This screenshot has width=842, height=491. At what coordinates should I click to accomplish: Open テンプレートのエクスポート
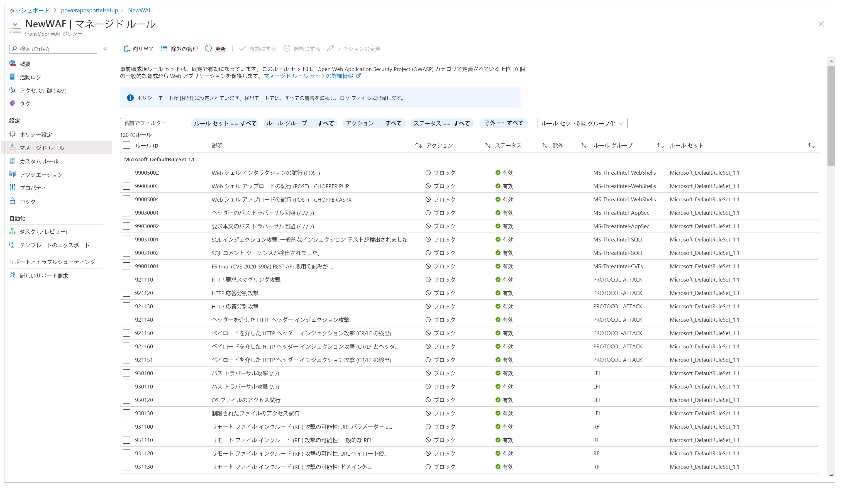(x=55, y=245)
